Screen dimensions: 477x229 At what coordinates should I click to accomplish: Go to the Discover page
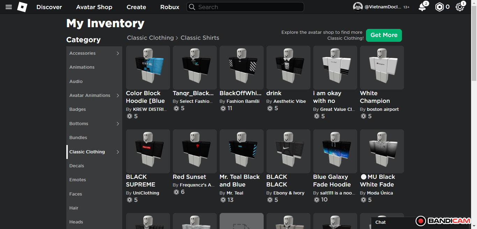click(49, 7)
